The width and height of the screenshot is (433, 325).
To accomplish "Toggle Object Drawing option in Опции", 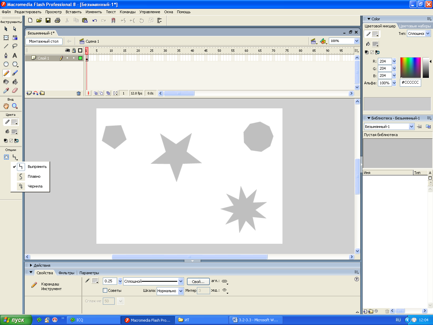I will (x=6, y=157).
